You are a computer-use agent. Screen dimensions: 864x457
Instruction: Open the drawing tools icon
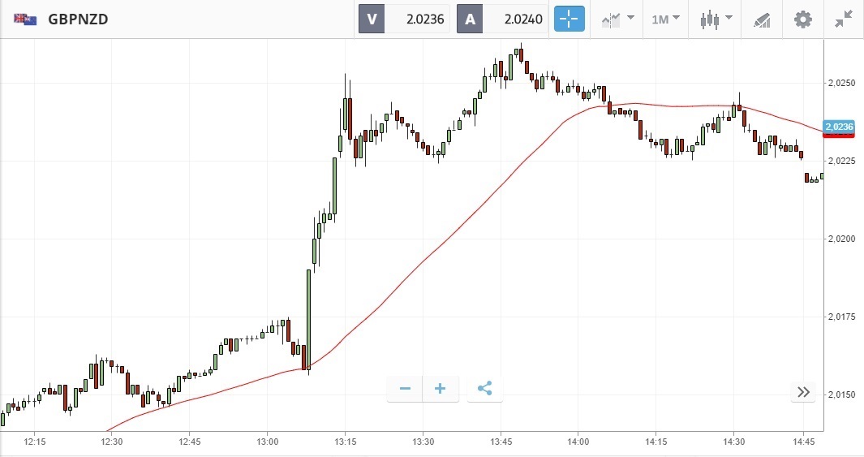762,19
